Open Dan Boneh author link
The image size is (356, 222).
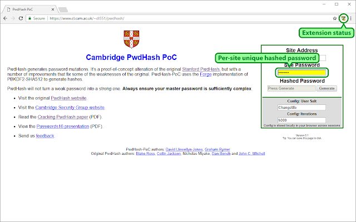(221, 153)
